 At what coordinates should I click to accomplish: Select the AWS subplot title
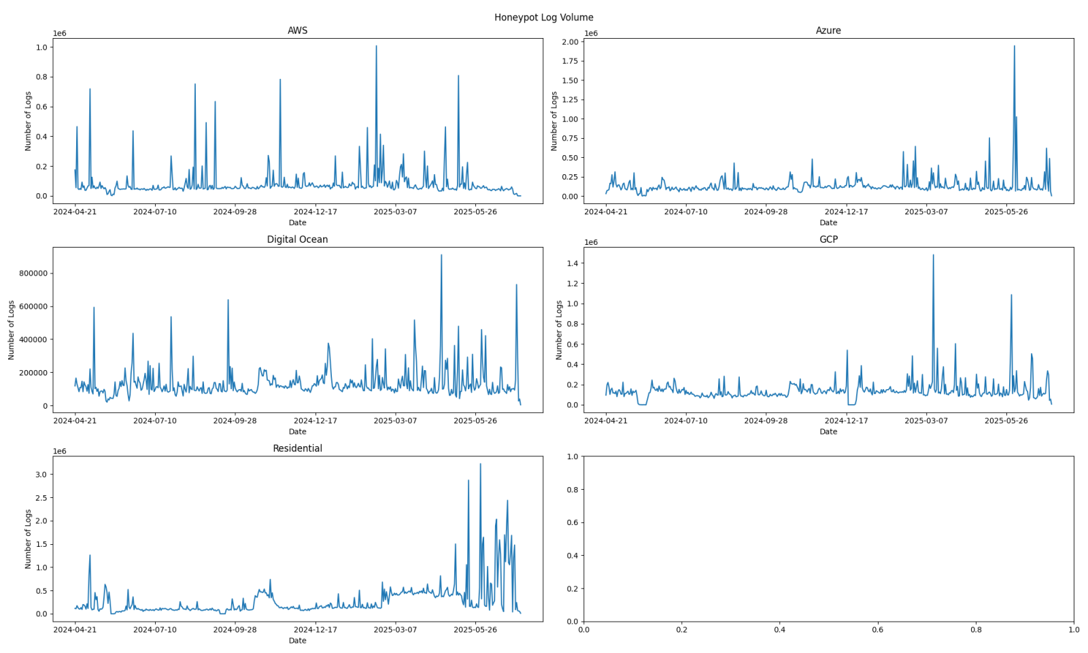click(297, 31)
